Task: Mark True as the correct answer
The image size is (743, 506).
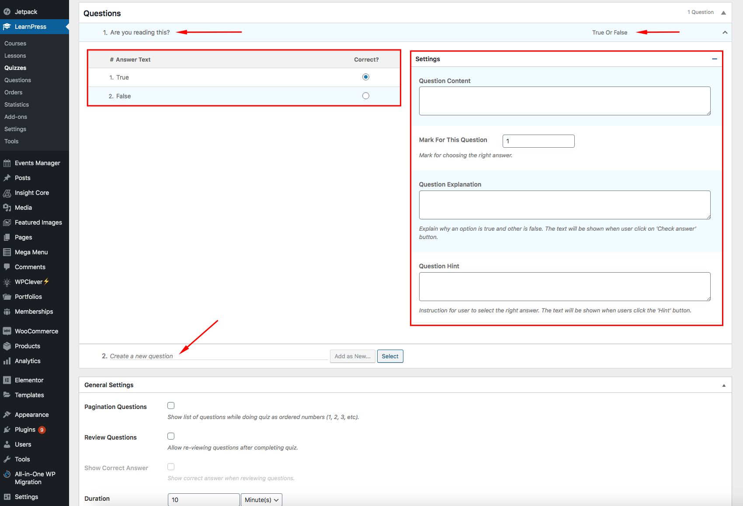Action: click(x=366, y=77)
